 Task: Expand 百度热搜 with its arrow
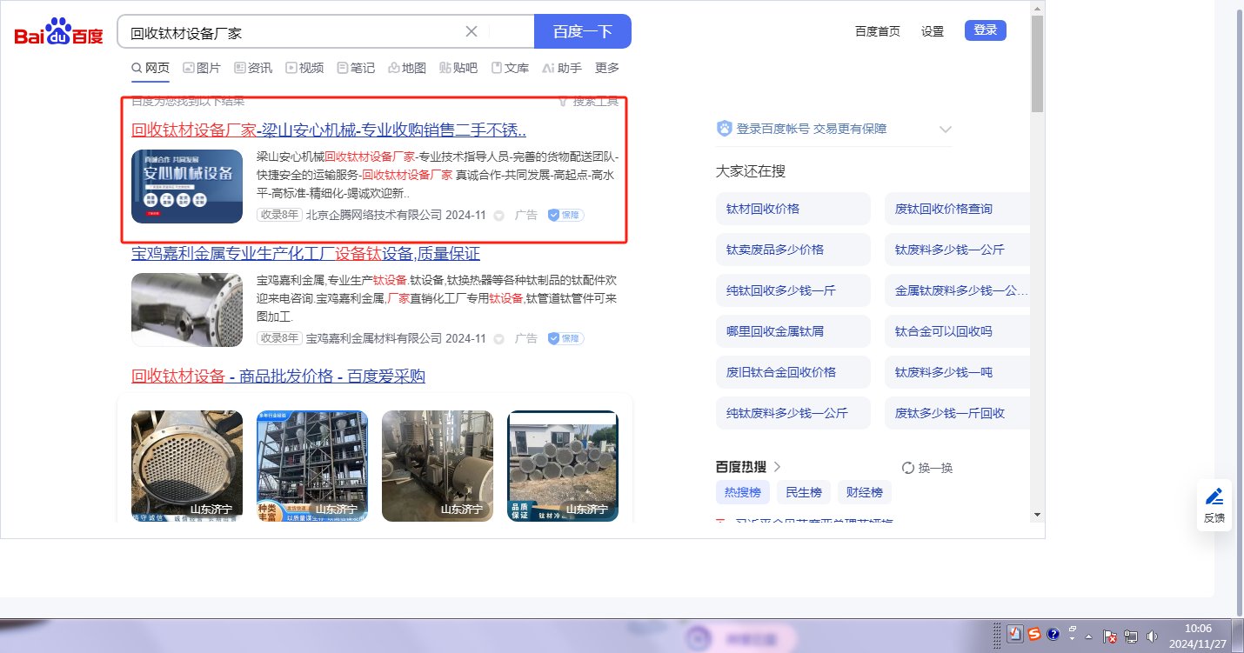point(777,467)
